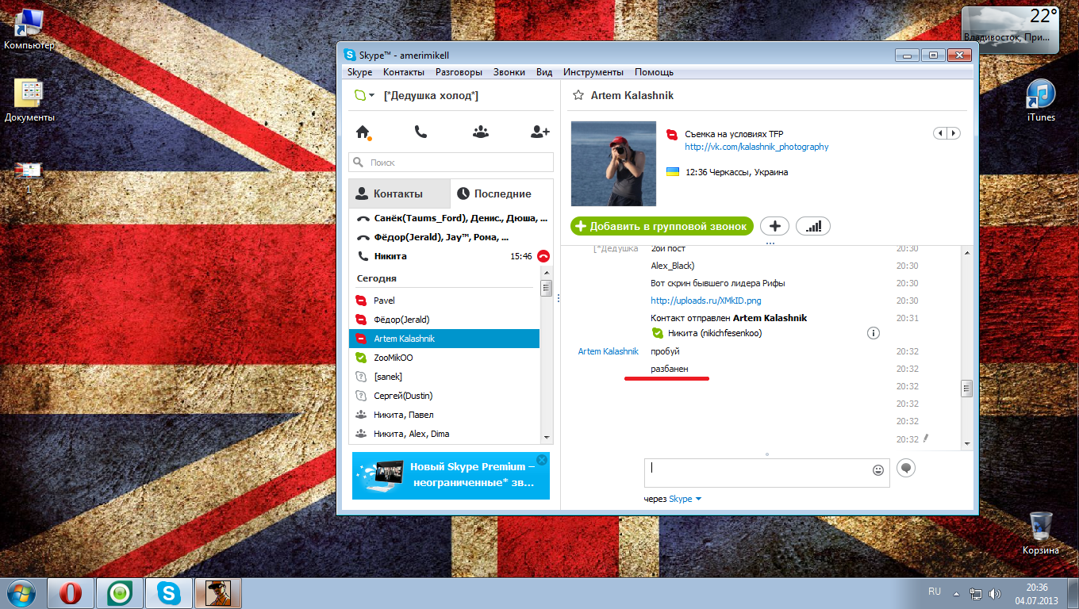
Task: Open the uploads.ru/XMkID.png link
Action: coord(706,301)
